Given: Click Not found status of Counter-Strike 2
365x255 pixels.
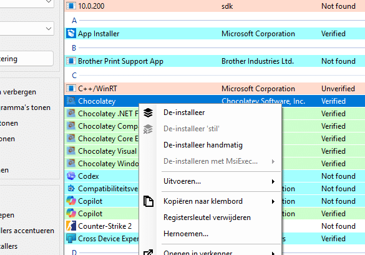Looking at the screenshot, I should pos(338,226).
